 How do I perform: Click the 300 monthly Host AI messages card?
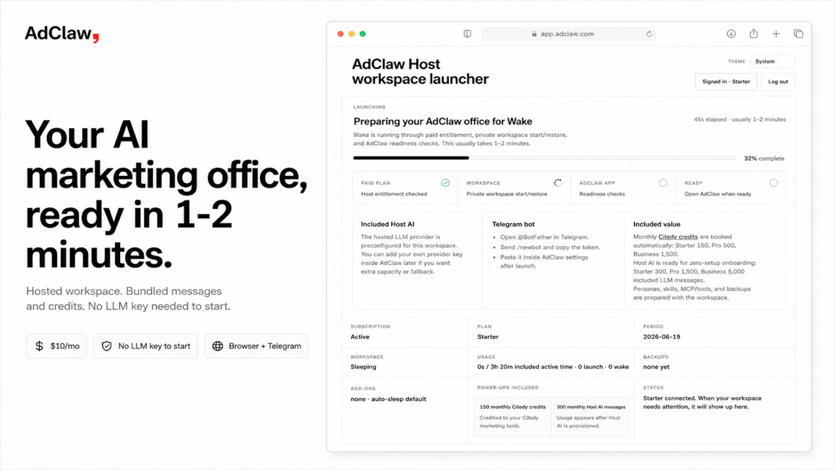coord(590,416)
